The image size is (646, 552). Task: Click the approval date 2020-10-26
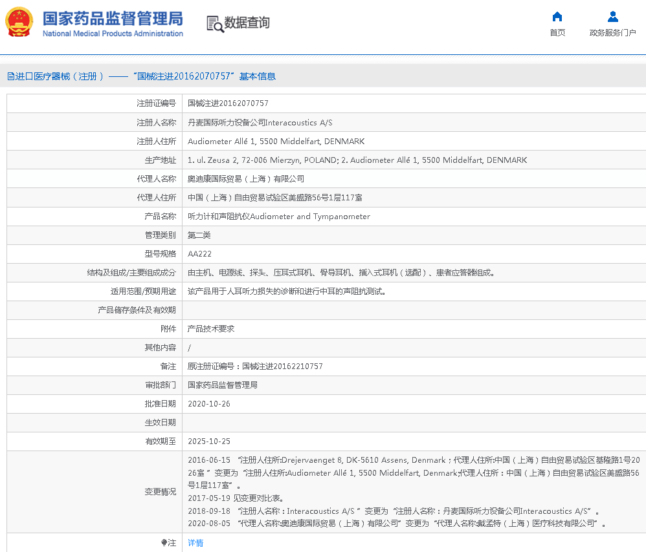(x=208, y=404)
